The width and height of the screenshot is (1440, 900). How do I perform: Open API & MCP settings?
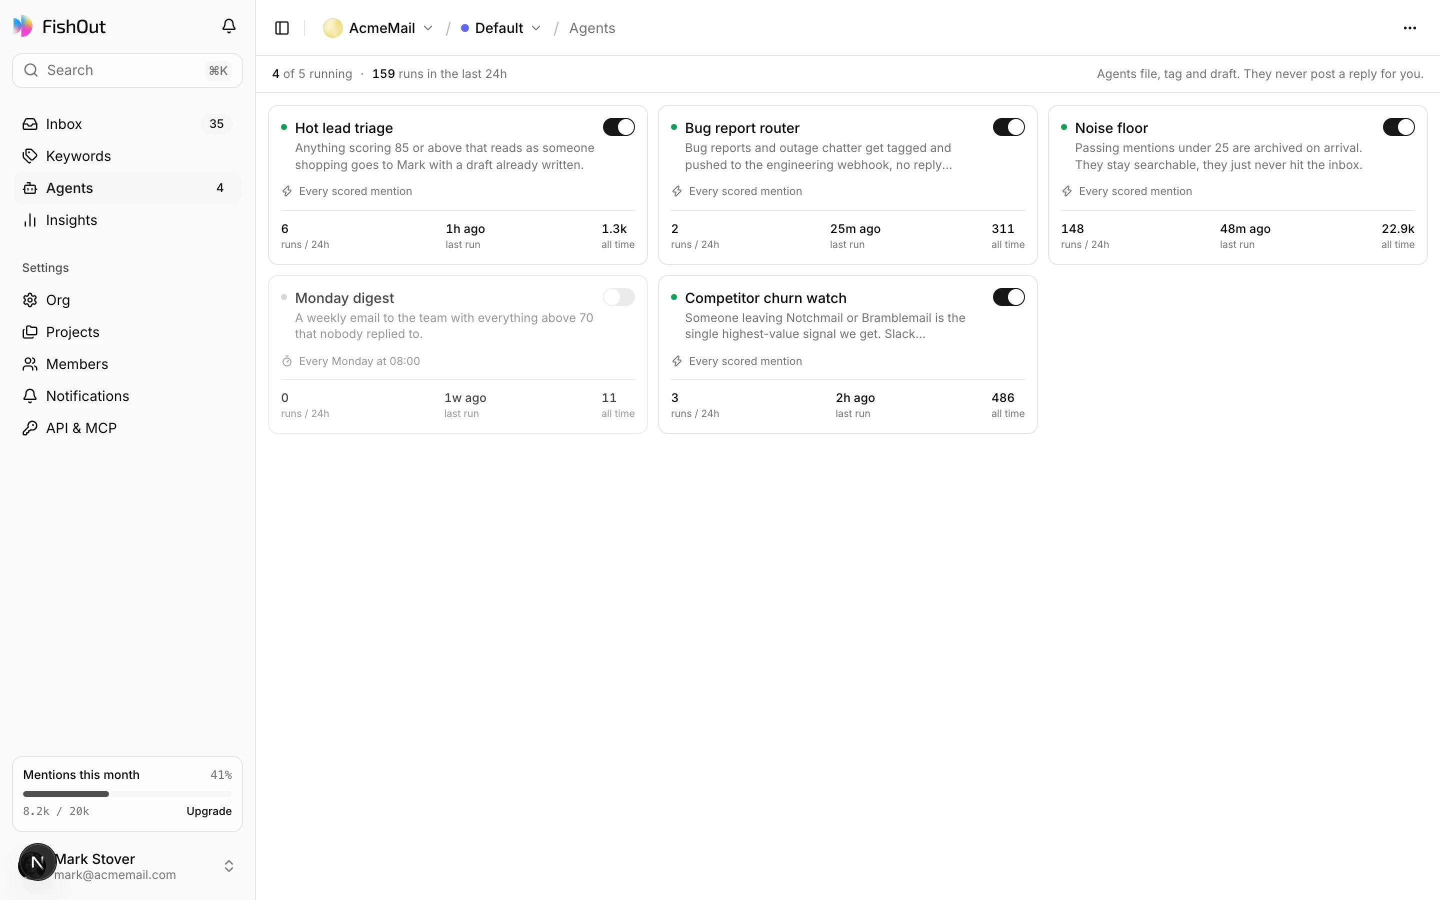click(x=127, y=428)
